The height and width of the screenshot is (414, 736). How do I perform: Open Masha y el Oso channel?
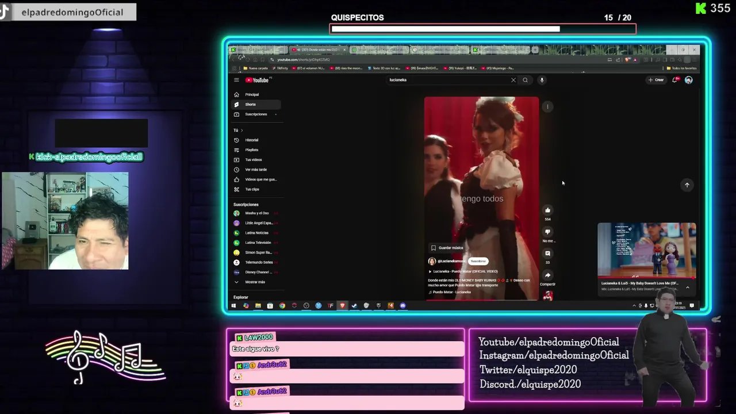(x=257, y=213)
